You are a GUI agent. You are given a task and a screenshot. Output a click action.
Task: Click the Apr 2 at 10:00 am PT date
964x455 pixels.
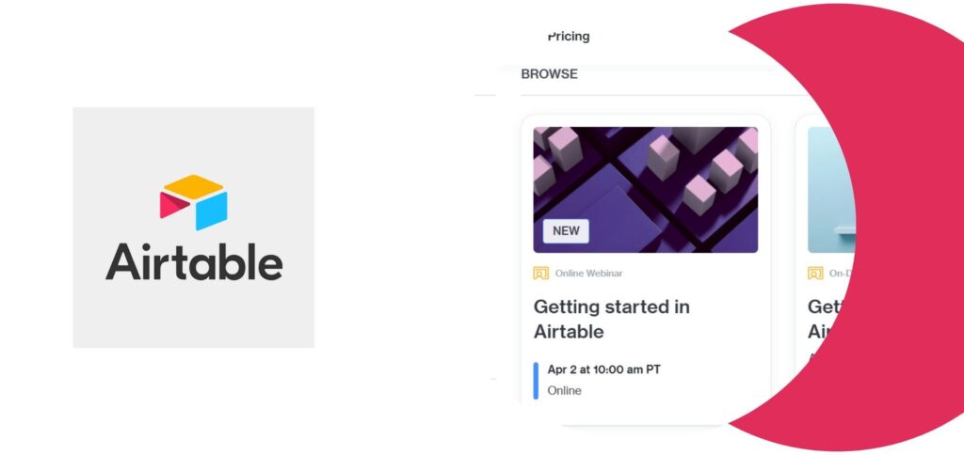[x=603, y=369]
